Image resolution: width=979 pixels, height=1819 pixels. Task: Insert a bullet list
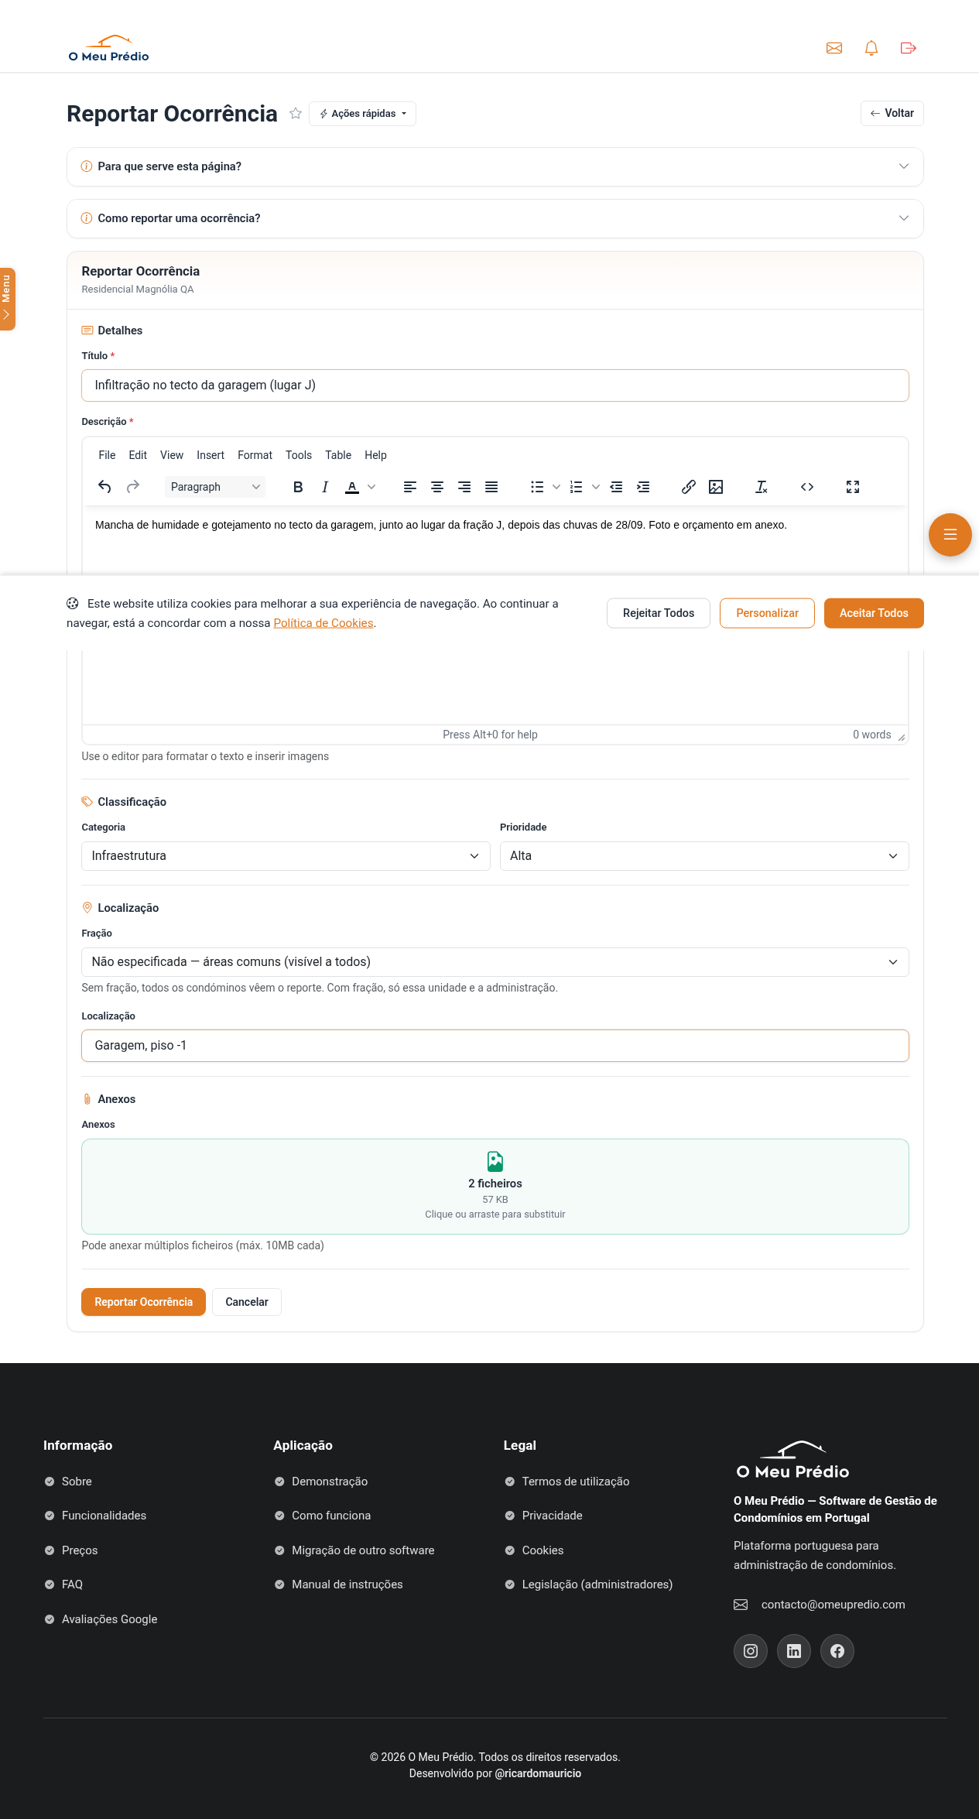tap(537, 487)
